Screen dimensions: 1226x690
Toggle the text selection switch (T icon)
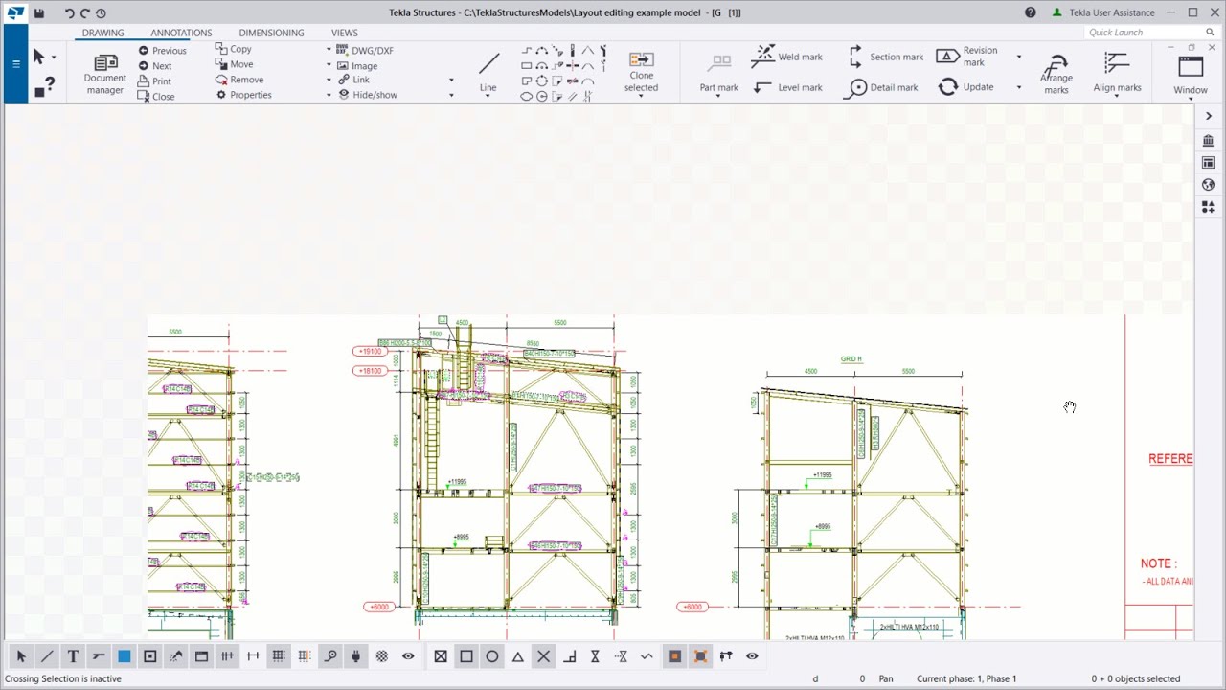pos(73,656)
